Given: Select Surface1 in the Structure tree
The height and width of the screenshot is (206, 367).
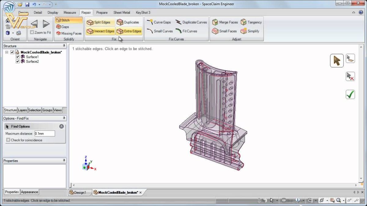Looking at the screenshot, I should [32, 57].
